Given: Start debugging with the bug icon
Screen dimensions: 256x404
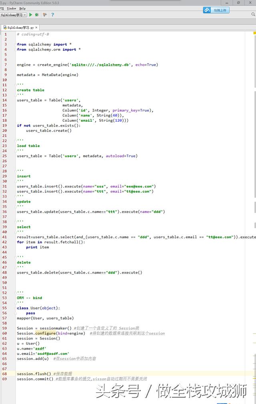Looking at the screenshot, I should tap(37, 15).
